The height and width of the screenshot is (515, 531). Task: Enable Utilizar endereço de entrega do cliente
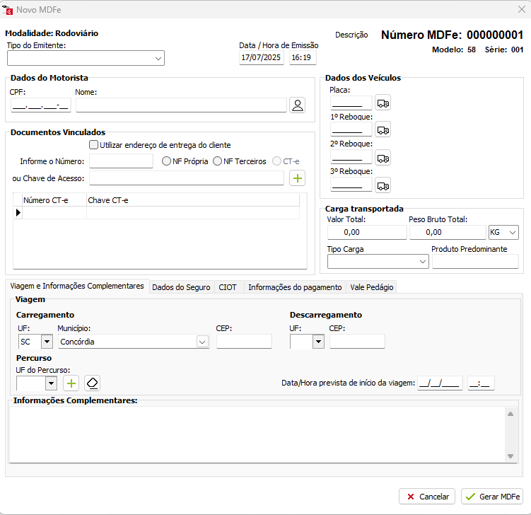click(x=94, y=145)
